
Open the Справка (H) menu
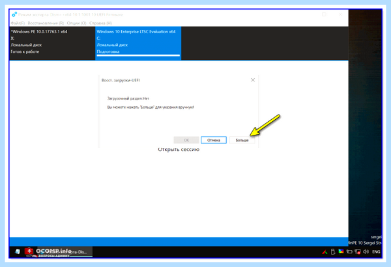[100, 23]
